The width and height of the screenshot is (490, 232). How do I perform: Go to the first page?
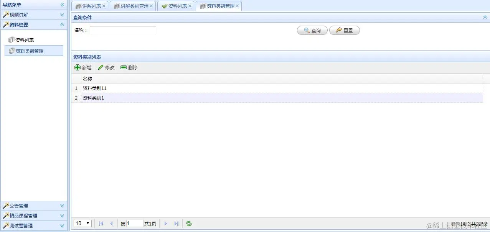101,224
